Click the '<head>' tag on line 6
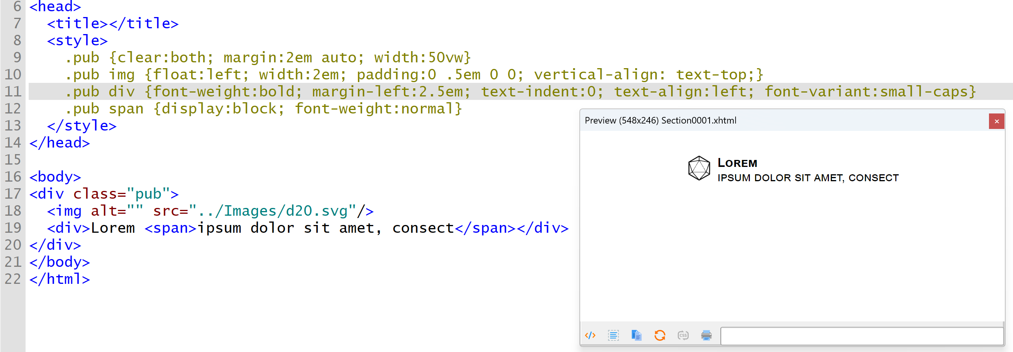 point(55,7)
